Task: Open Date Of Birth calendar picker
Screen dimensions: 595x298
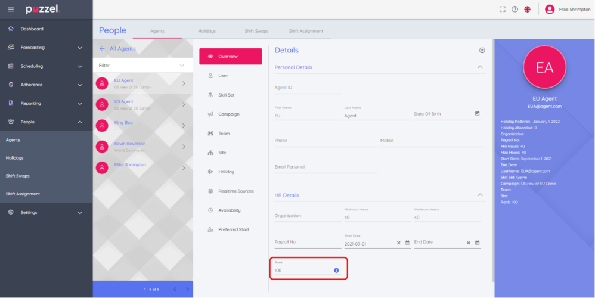Action: [x=477, y=114]
